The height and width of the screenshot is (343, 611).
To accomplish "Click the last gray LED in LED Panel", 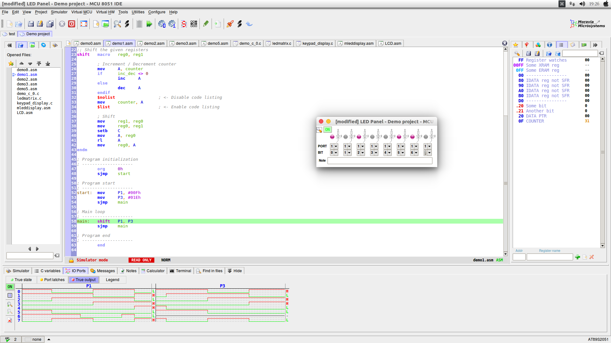I will (x=426, y=137).
